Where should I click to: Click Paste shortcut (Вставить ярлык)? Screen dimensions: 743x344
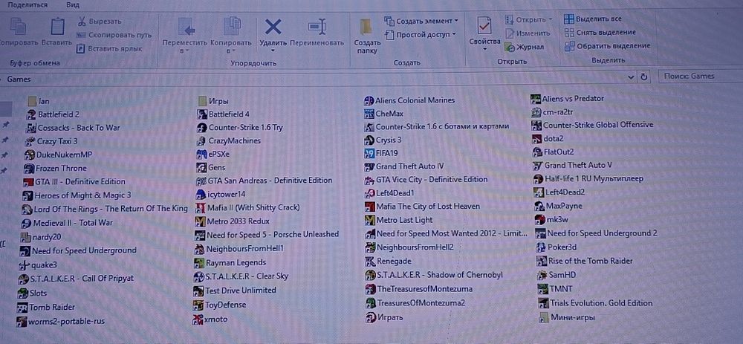[109, 48]
